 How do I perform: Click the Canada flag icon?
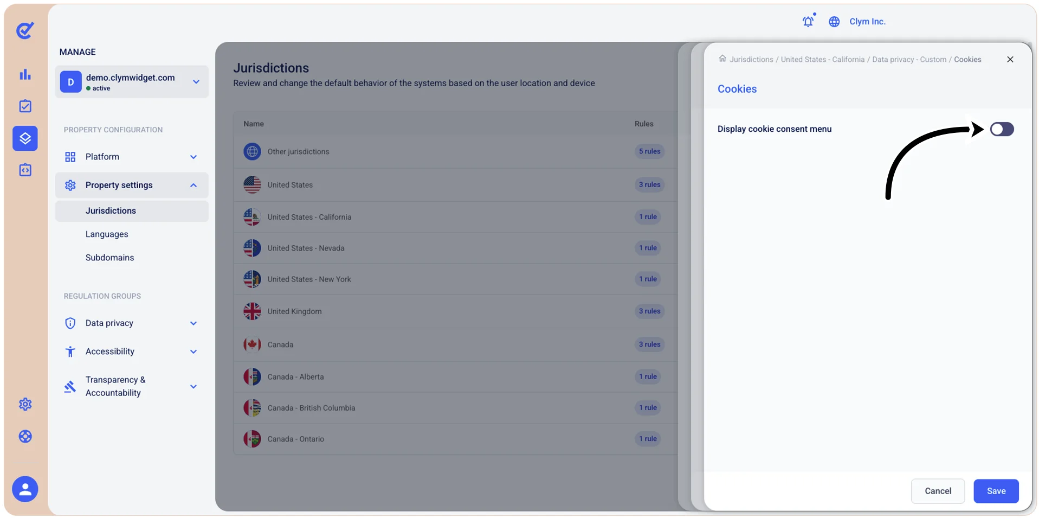(x=252, y=344)
